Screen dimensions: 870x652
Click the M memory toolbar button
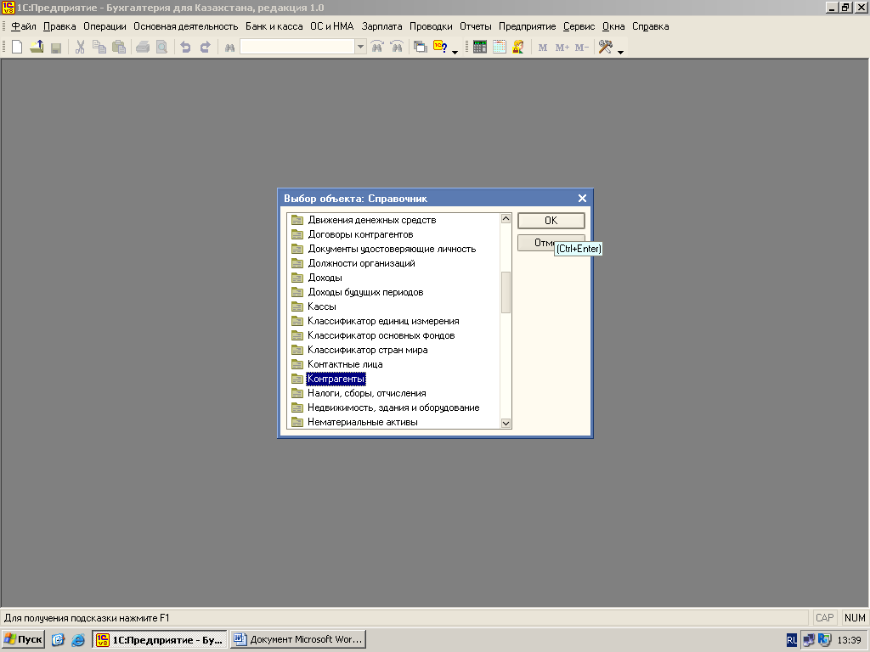543,48
